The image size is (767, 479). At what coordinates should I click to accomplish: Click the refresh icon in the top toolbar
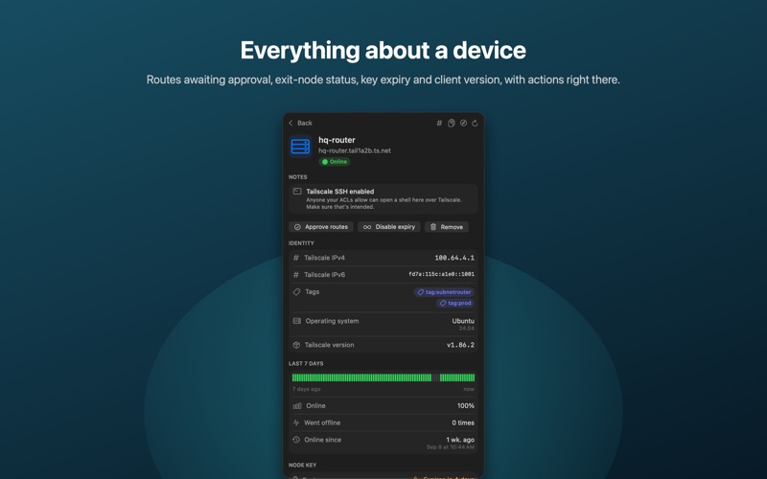475,124
